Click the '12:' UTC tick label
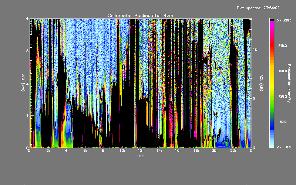Image resolution: width=296 pixels, height=185 pixels. 141,151
